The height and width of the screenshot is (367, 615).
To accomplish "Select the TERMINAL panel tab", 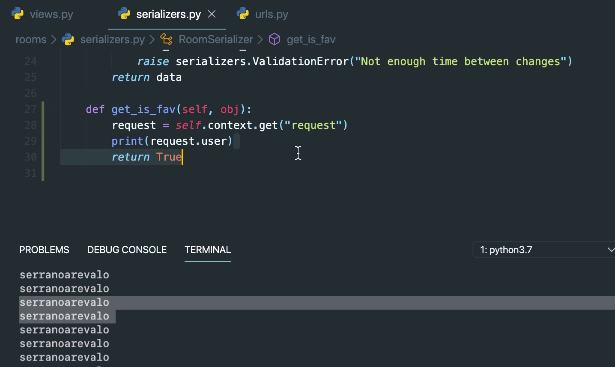I will [208, 250].
